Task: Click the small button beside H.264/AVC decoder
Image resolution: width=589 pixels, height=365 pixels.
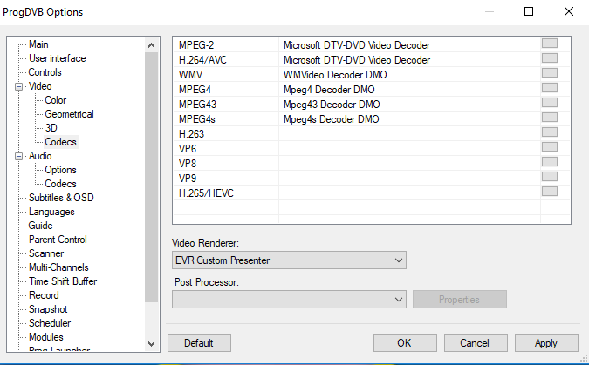Action: click(550, 59)
